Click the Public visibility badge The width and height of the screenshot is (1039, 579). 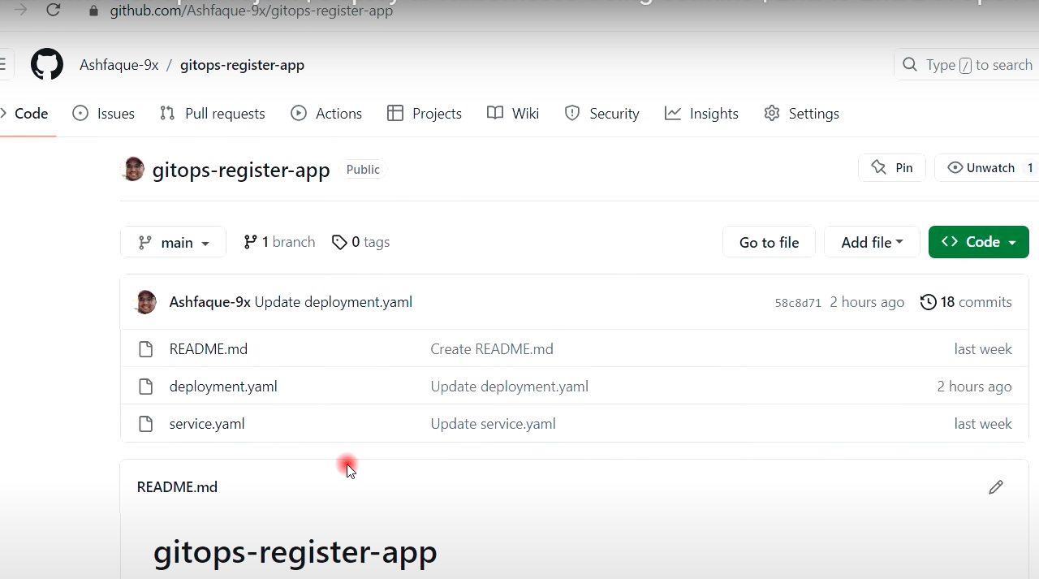click(x=363, y=170)
